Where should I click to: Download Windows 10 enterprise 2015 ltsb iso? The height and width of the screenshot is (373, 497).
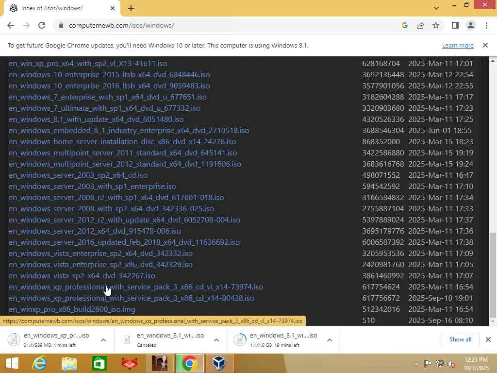[109, 74]
